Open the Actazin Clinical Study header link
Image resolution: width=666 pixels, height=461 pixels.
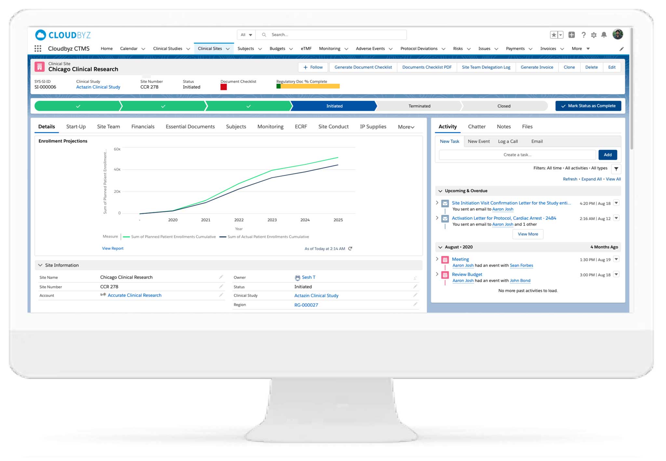[x=98, y=87]
